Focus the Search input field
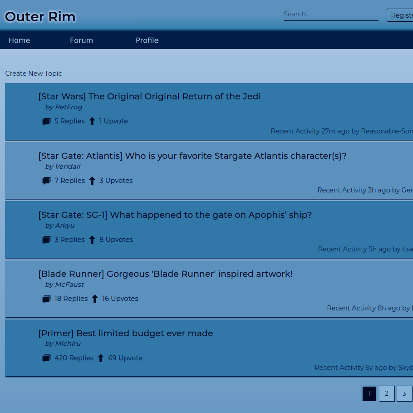Image resolution: width=413 pixels, height=413 pixels. point(331,15)
